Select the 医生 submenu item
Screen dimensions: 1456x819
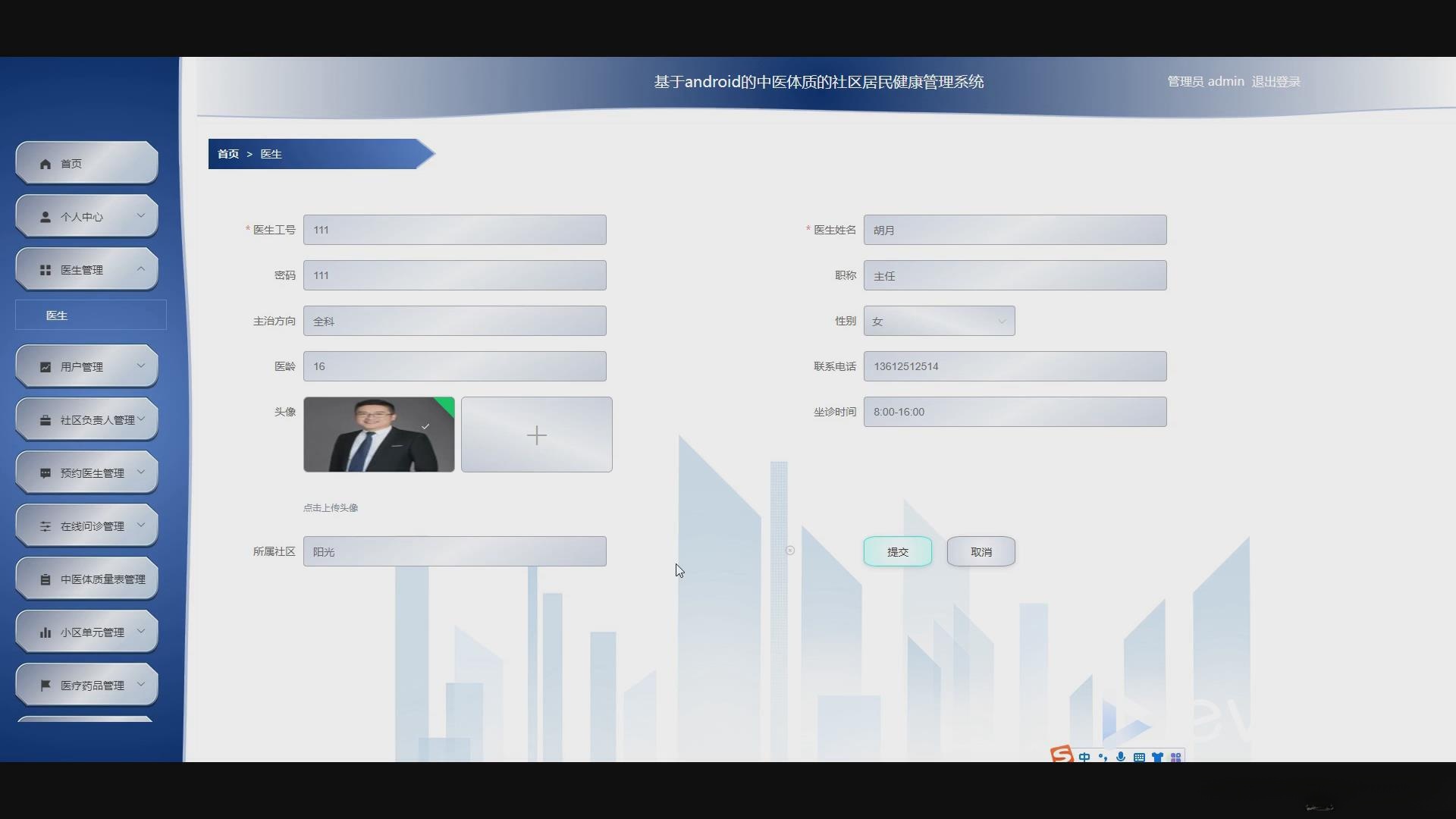pos(57,315)
